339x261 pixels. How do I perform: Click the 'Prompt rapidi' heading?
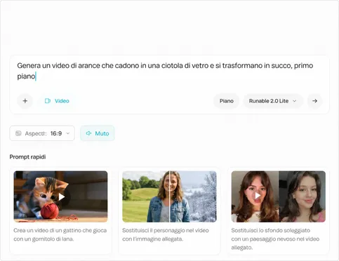pyautogui.click(x=27, y=156)
